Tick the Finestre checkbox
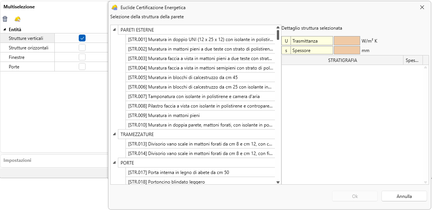The width and height of the screenshot is (432, 212). [x=82, y=57]
